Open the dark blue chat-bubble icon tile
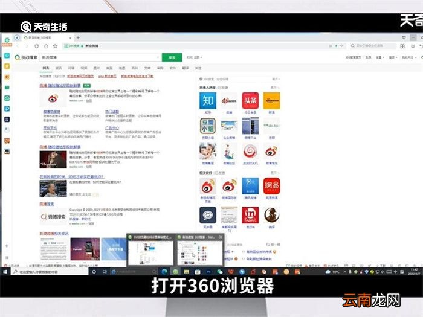The width and height of the screenshot is (423, 317). point(208,215)
